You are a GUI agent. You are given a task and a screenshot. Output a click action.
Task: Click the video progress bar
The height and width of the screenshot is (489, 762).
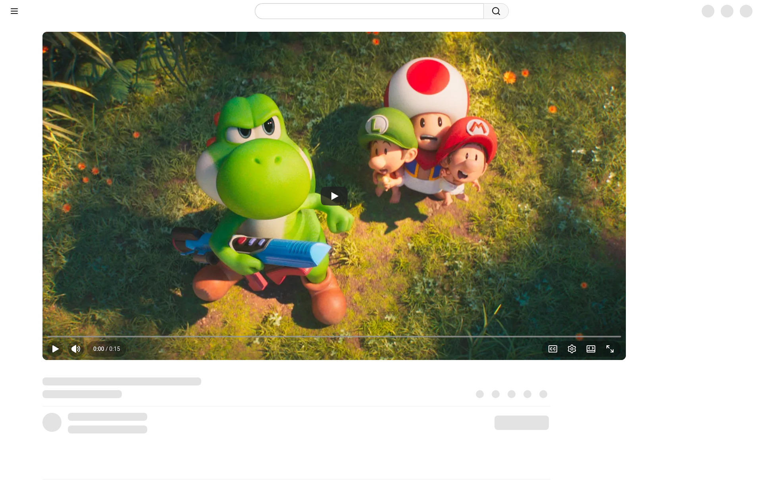pos(334,337)
